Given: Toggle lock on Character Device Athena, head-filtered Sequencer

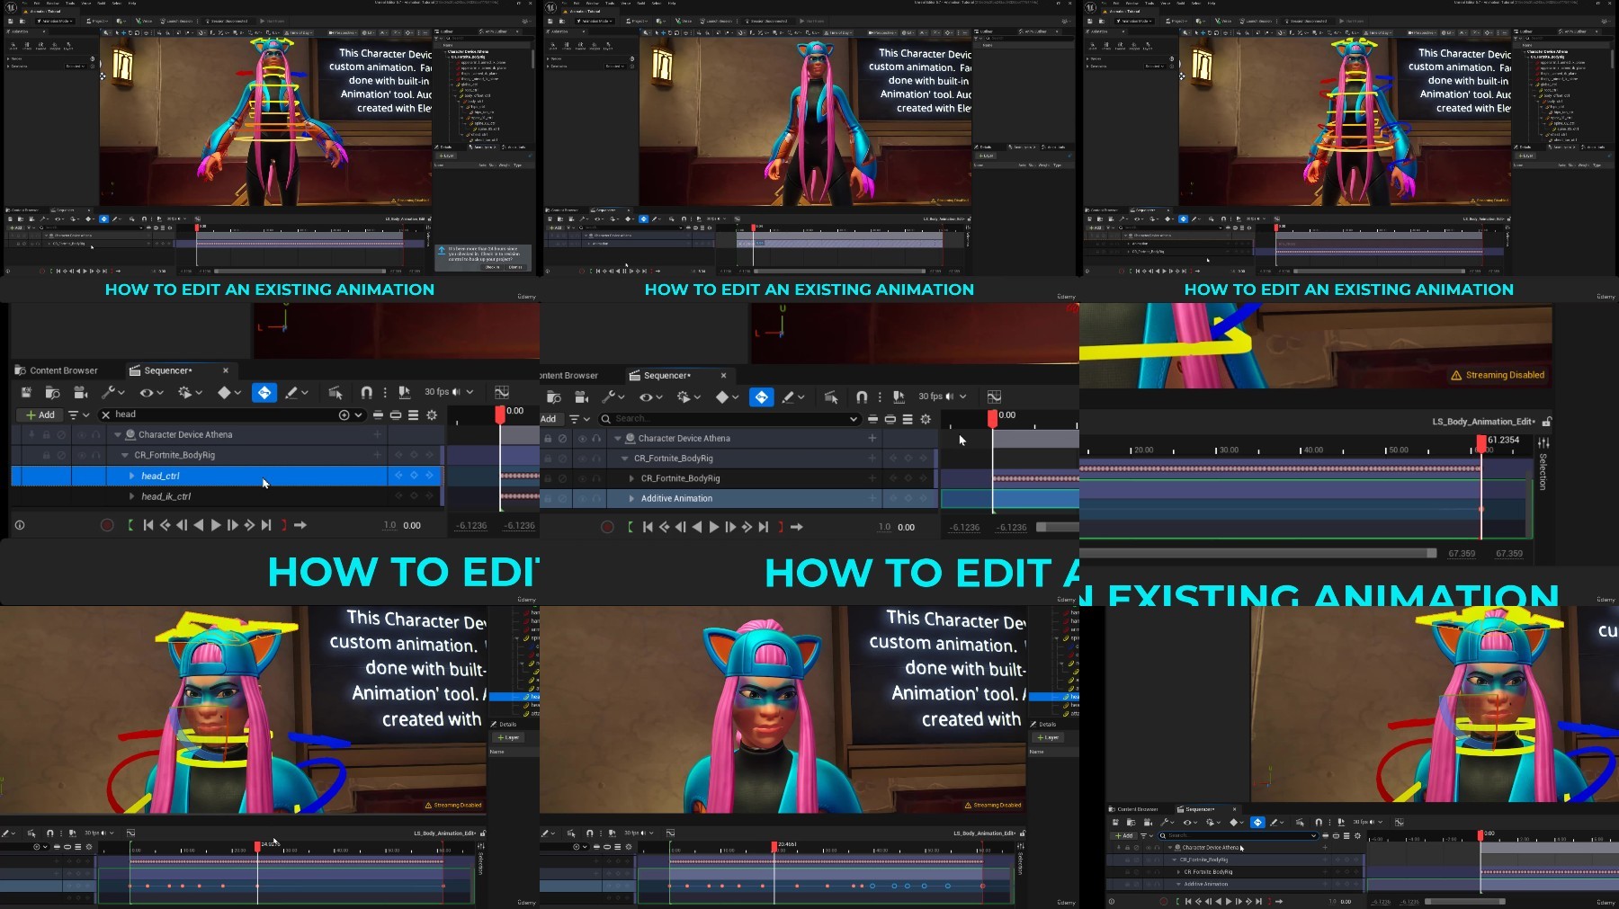Looking at the screenshot, I should (46, 434).
